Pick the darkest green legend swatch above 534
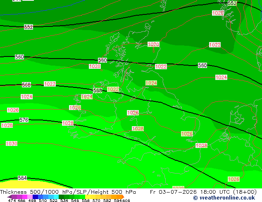262x202 pixels. (x=61, y=197)
